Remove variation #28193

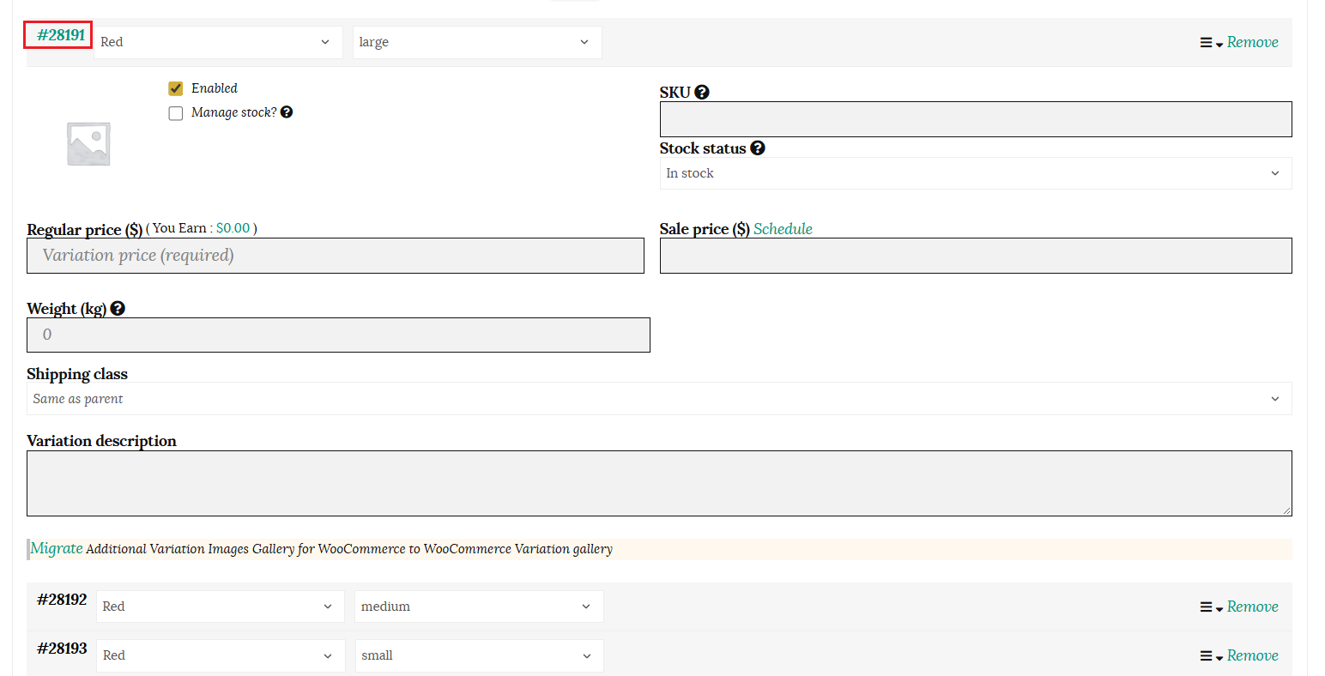(1252, 655)
